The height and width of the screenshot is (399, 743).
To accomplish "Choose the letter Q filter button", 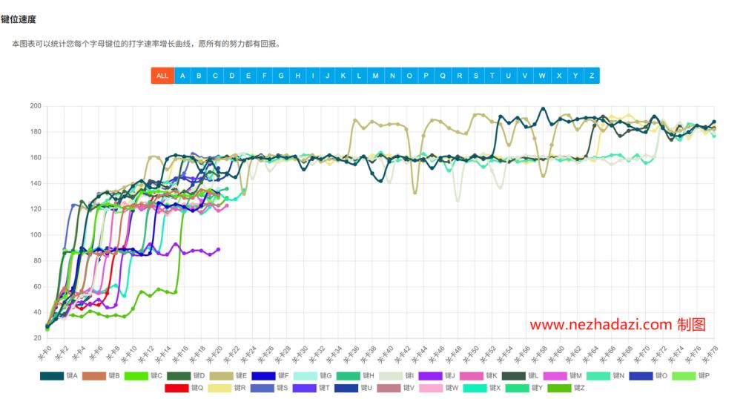I will point(443,76).
